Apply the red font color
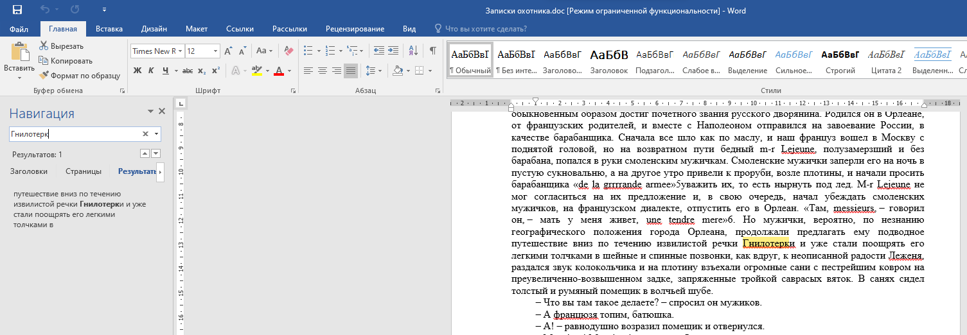 pos(279,71)
